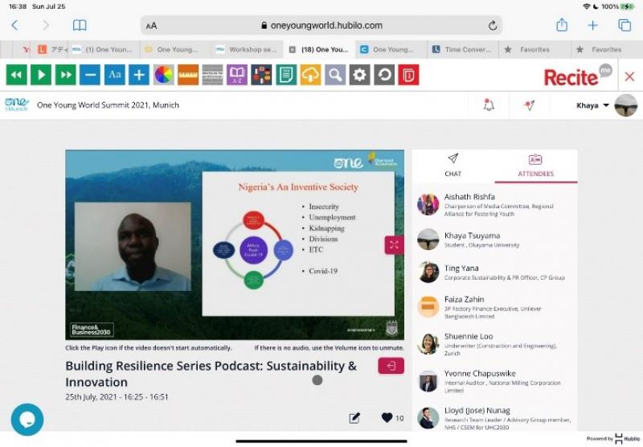Click the Khaya profile avatar
This screenshot has width=643, height=447.
tap(626, 105)
